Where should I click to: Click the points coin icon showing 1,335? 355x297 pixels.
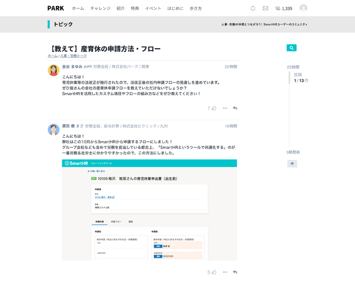(x=278, y=8)
